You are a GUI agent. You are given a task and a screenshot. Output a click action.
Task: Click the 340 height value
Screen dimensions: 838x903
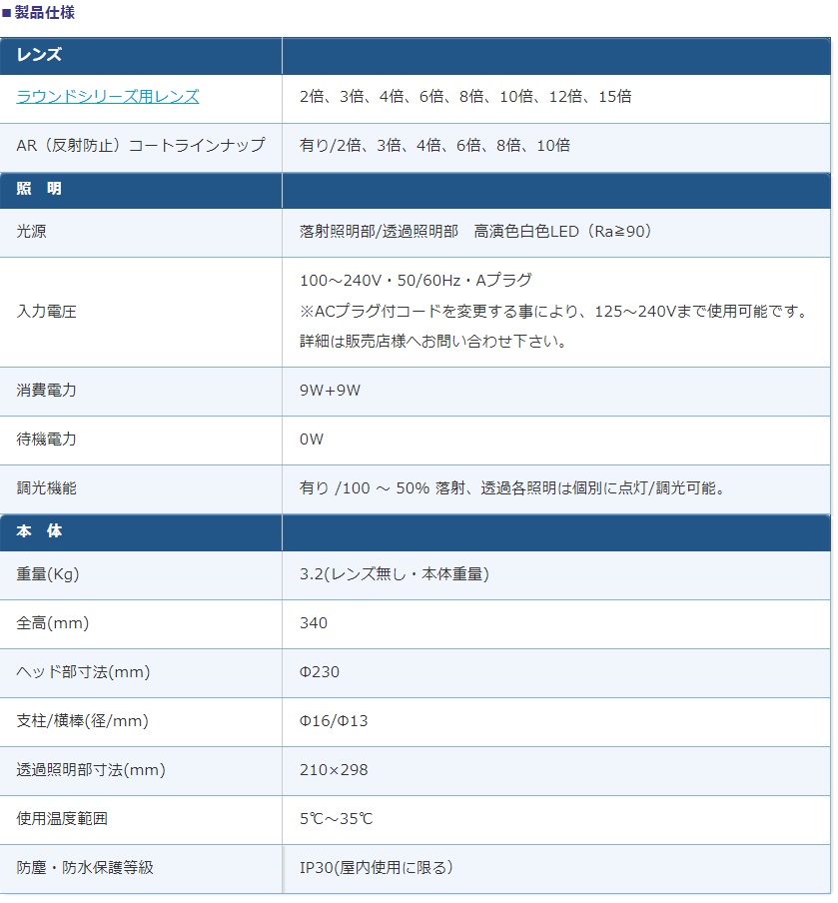click(314, 623)
